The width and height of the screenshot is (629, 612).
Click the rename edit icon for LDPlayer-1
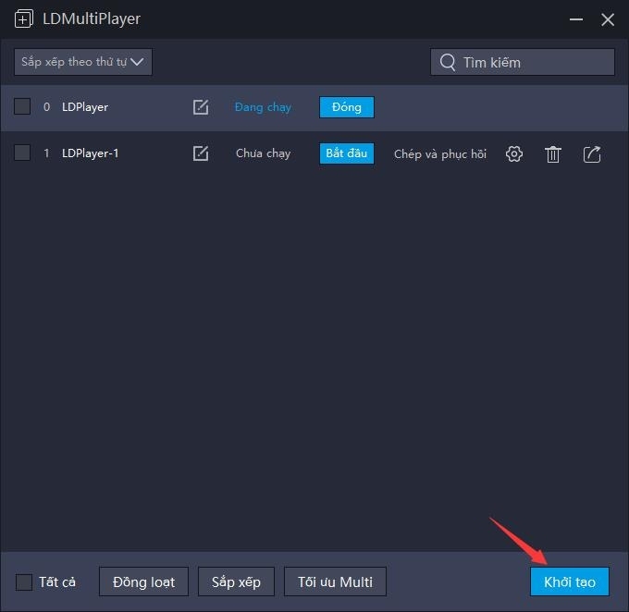tap(201, 153)
